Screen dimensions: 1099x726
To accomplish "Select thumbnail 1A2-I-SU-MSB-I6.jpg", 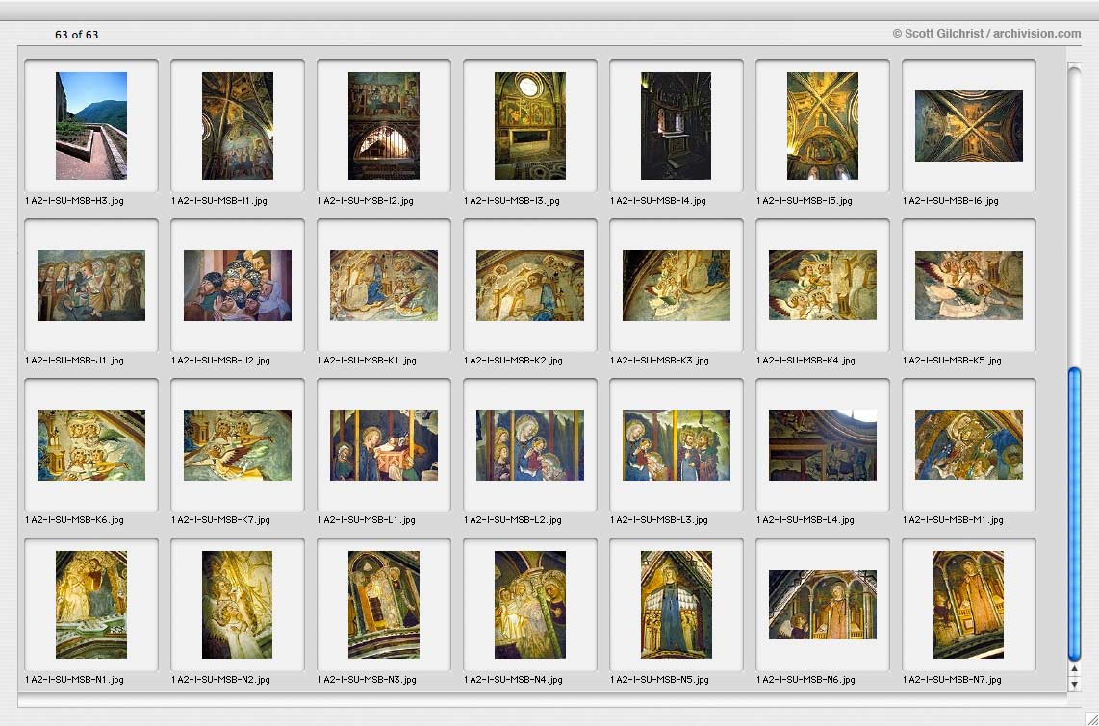I will click(969, 125).
